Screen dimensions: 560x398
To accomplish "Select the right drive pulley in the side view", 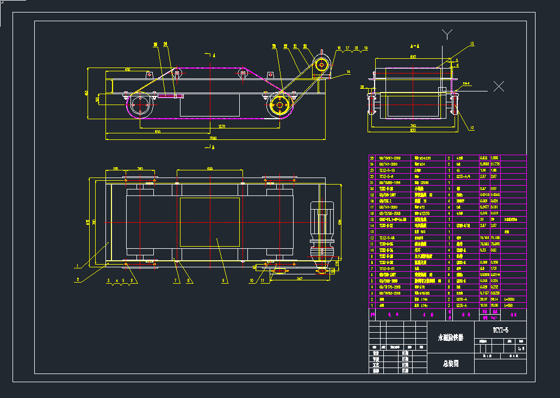I will click(x=279, y=105).
